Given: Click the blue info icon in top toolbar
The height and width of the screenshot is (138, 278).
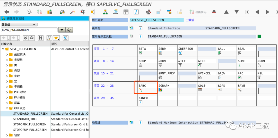Looking at the screenshot, I should (x=136, y=12).
